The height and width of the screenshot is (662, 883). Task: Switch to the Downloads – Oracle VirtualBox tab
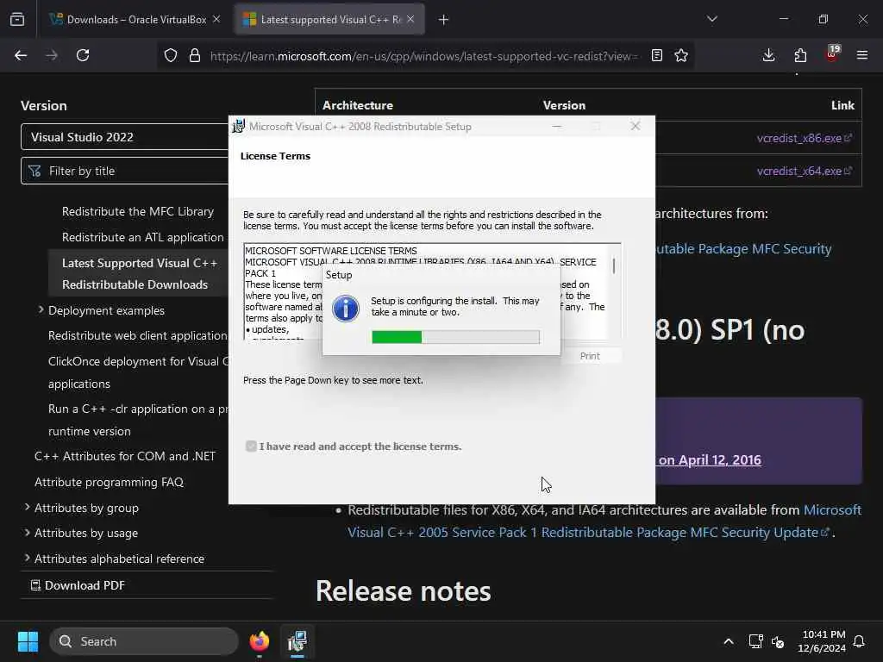[x=135, y=19]
